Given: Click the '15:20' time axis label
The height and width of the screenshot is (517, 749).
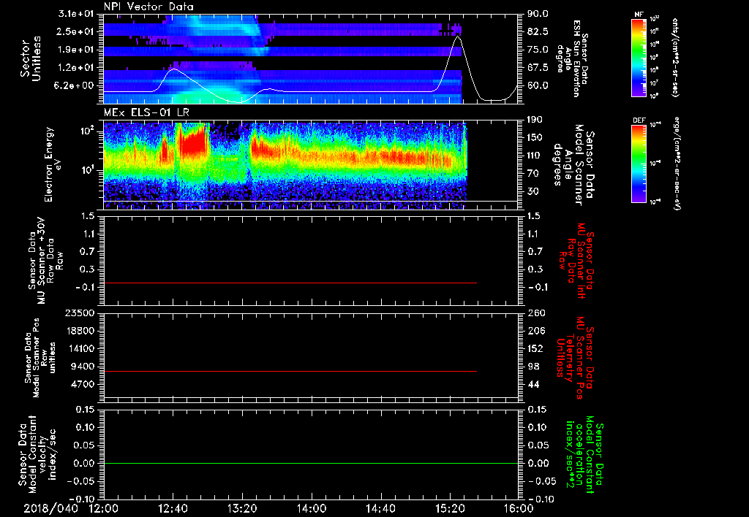Looking at the screenshot, I should pyautogui.click(x=450, y=508).
